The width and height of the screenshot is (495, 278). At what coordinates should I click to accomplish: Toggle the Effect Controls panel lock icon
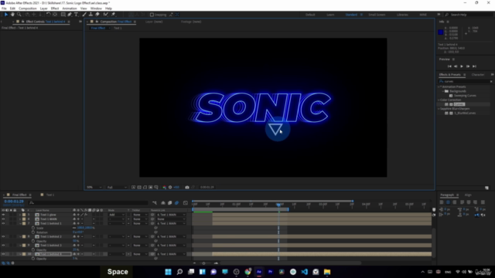(22, 22)
